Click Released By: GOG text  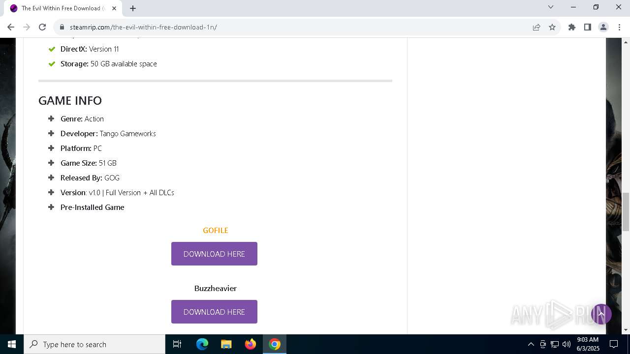pos(90,177)
